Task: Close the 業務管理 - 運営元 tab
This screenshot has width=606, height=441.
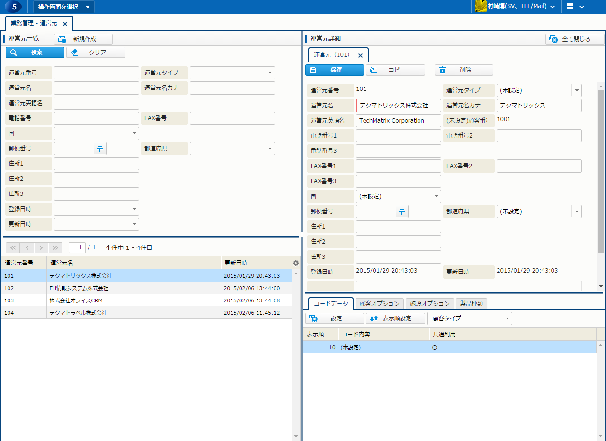Action: point(65,23)
